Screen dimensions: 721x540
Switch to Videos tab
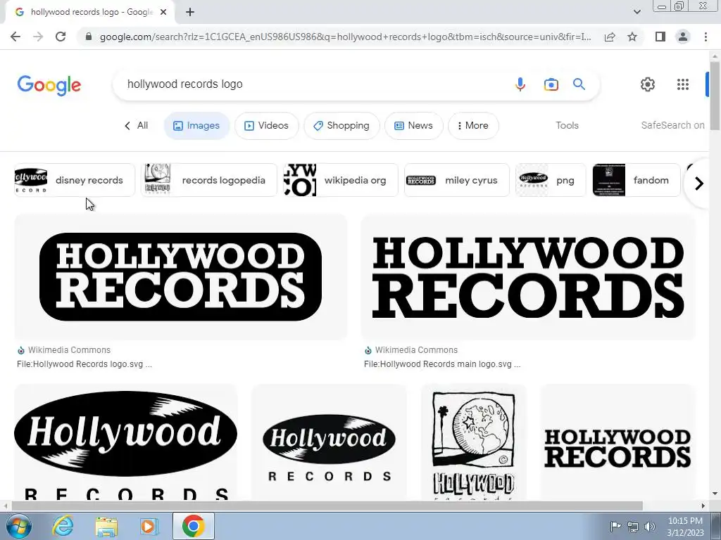(267, 126)
